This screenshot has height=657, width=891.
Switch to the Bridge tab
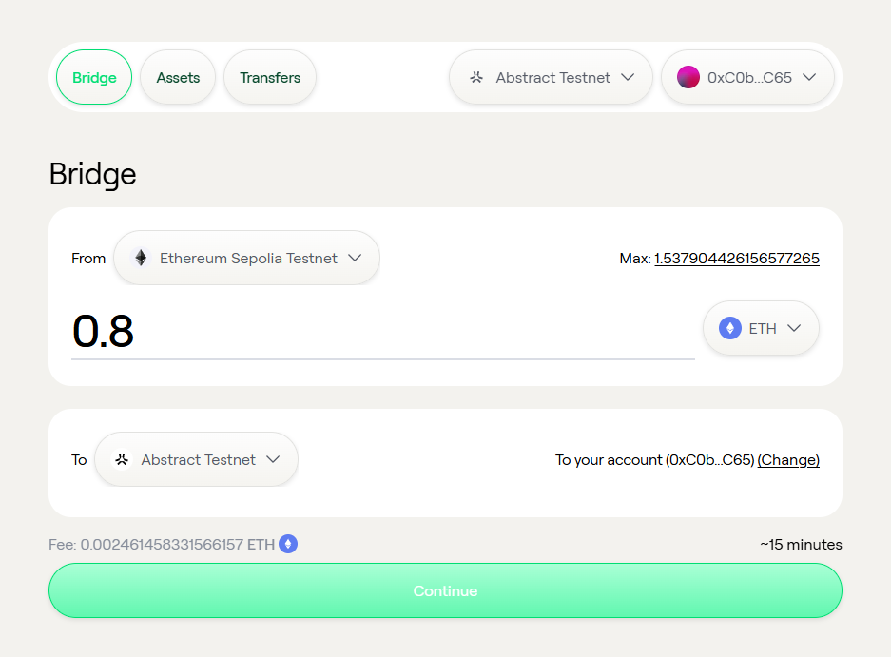(94, 78)
